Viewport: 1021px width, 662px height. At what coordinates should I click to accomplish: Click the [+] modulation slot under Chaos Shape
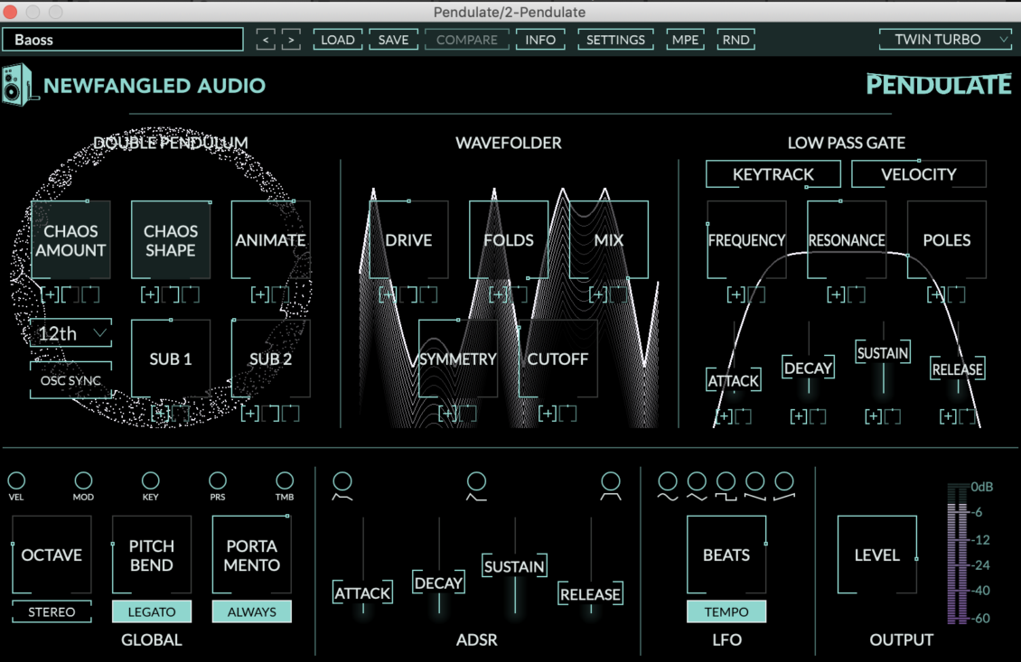(x=150, y=294)
